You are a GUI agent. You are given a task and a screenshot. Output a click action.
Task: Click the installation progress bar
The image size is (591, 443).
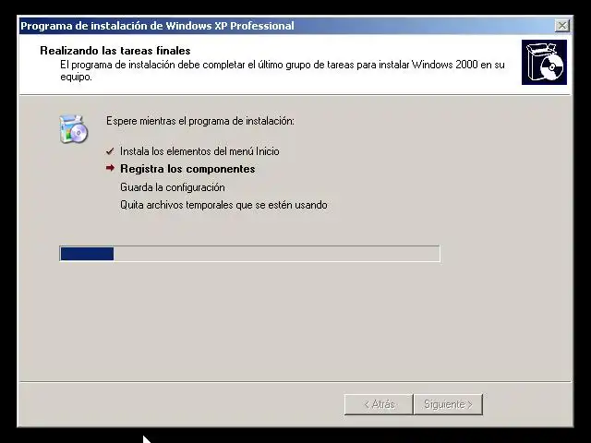pyautogui.click(x=249, y=254)
